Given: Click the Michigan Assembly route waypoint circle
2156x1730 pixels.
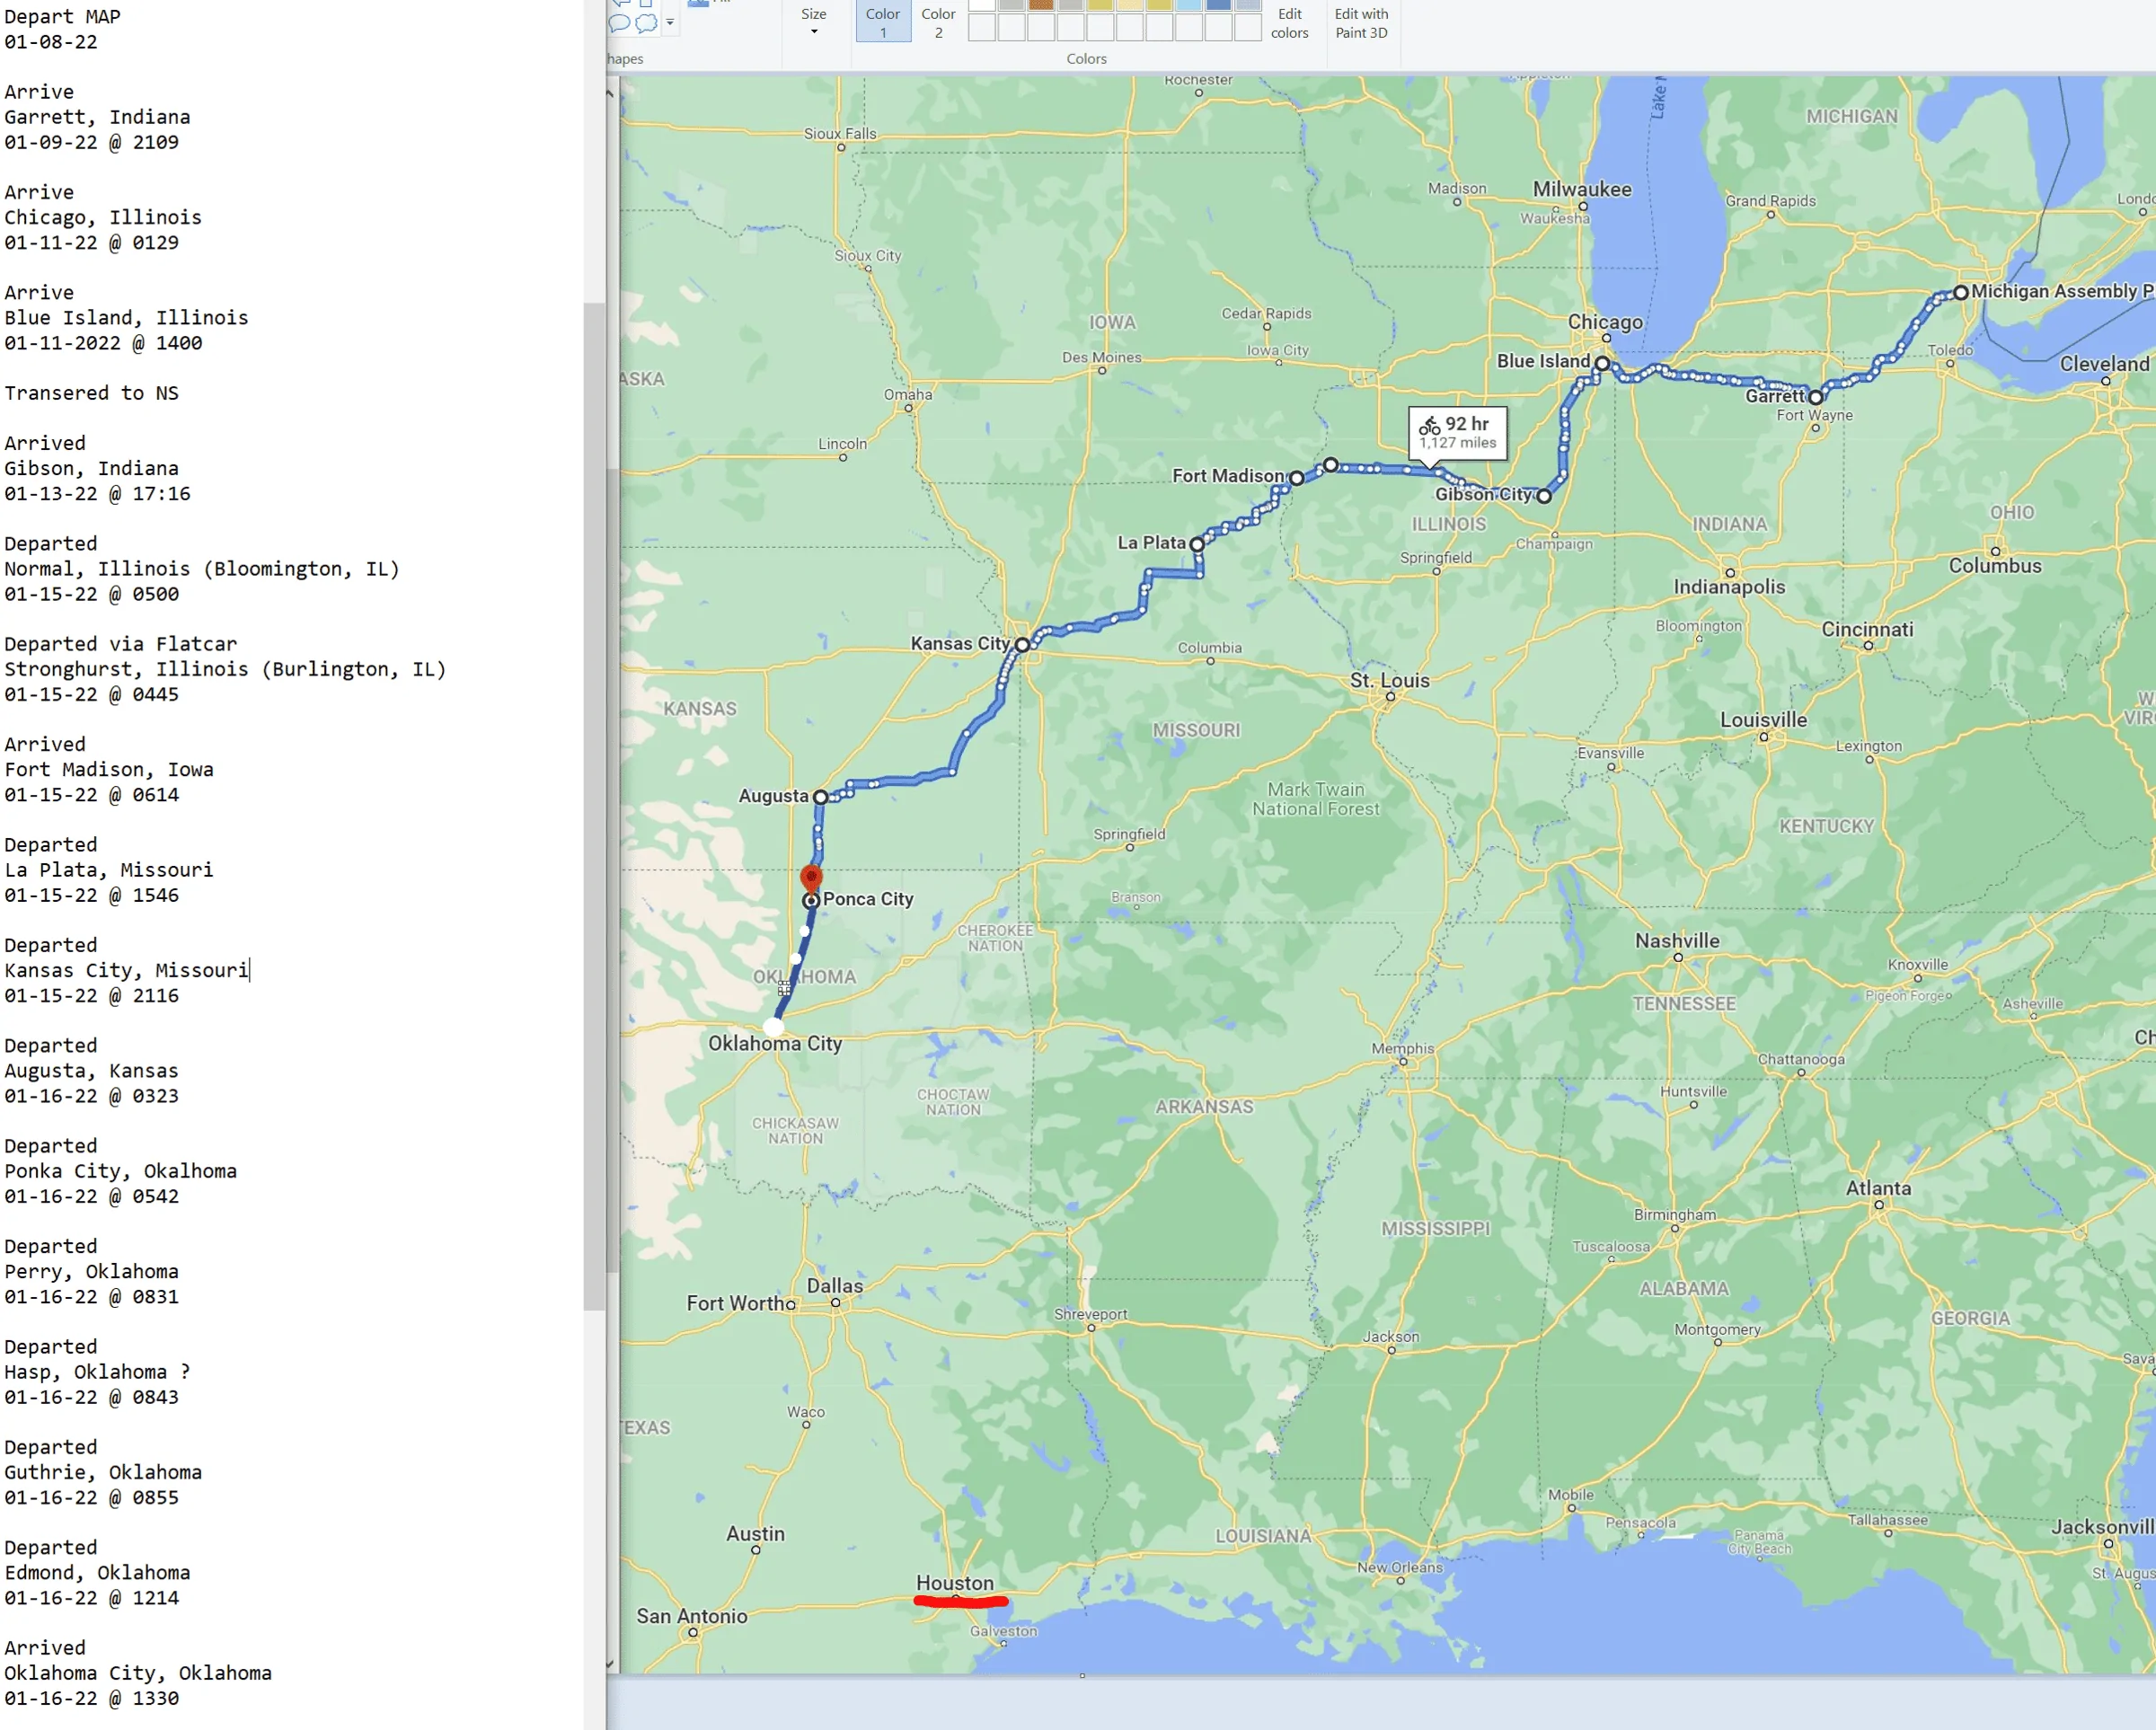Looking at the screenshot, I should coord(1961,293).
